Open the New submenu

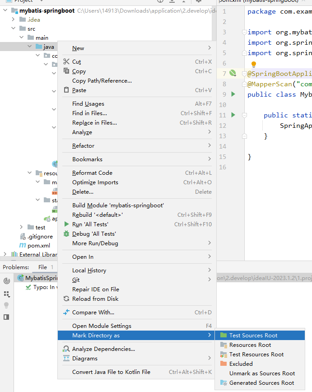[137, 48]
